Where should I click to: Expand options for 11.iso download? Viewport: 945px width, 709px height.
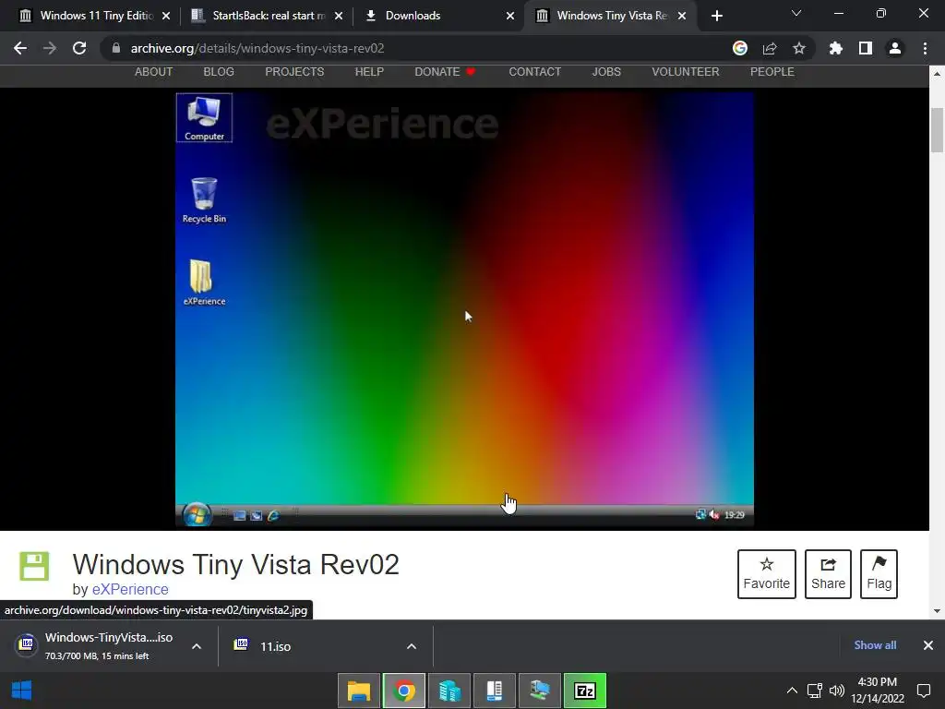coord(412,646)
